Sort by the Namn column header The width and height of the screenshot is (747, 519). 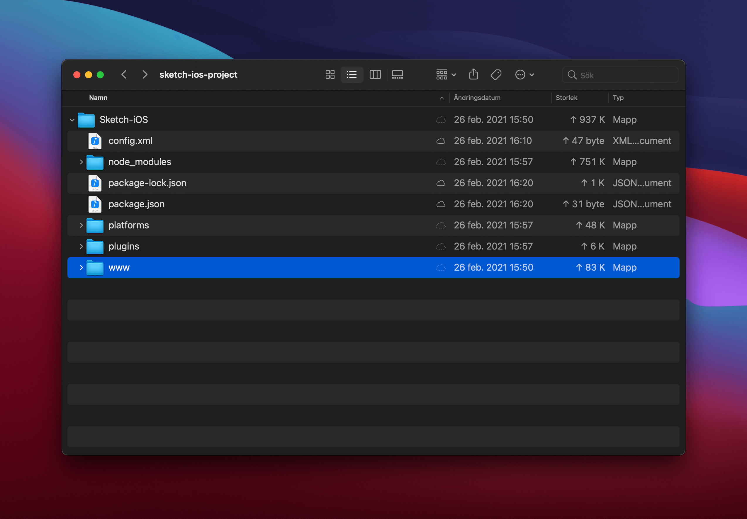tap(98, 98)
